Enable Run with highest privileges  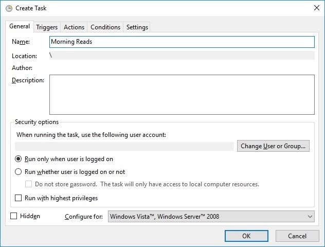point(18,198)
